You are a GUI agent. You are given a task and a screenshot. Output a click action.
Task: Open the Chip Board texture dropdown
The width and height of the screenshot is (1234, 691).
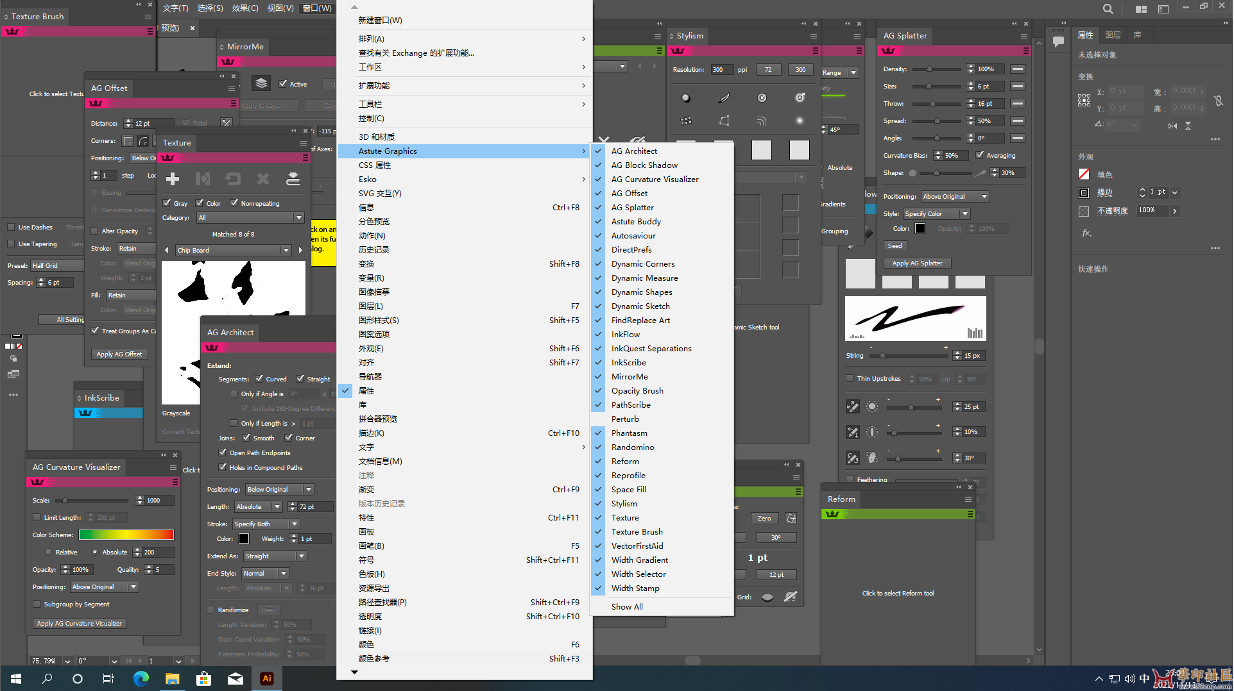coord(234,250)
